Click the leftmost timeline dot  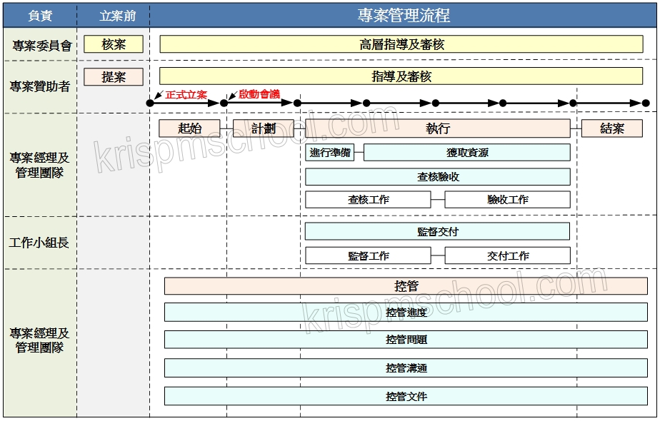tap(150, 103)
